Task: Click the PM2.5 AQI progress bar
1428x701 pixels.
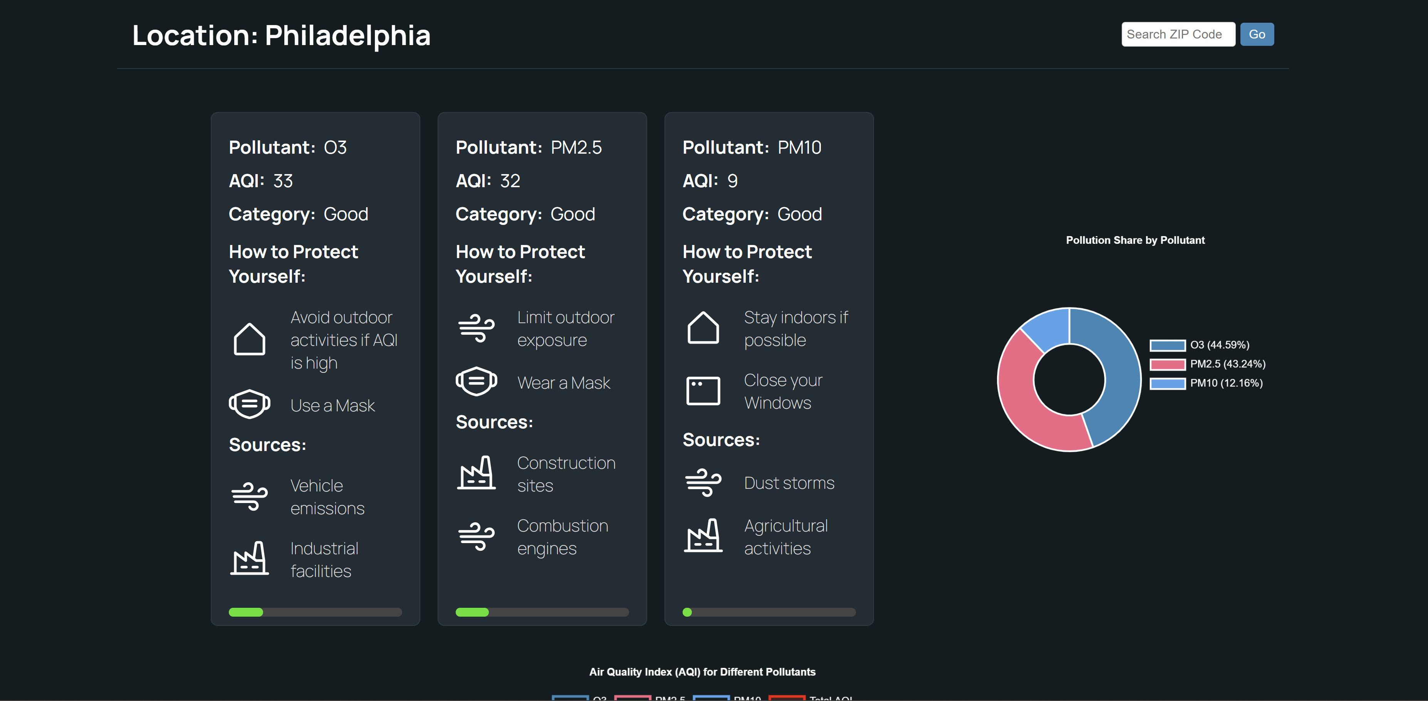Action: 542,612
